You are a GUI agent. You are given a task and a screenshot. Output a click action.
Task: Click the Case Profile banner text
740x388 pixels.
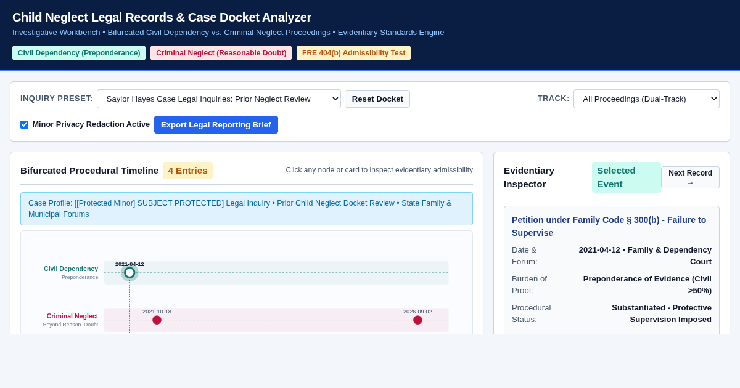click(x=247, y=209)
